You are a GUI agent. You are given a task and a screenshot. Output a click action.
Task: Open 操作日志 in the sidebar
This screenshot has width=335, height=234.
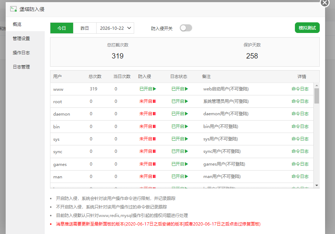21,52
